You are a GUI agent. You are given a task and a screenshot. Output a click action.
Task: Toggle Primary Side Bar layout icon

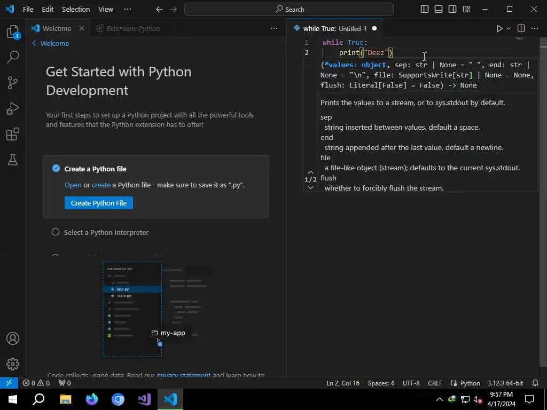point(425,9)
